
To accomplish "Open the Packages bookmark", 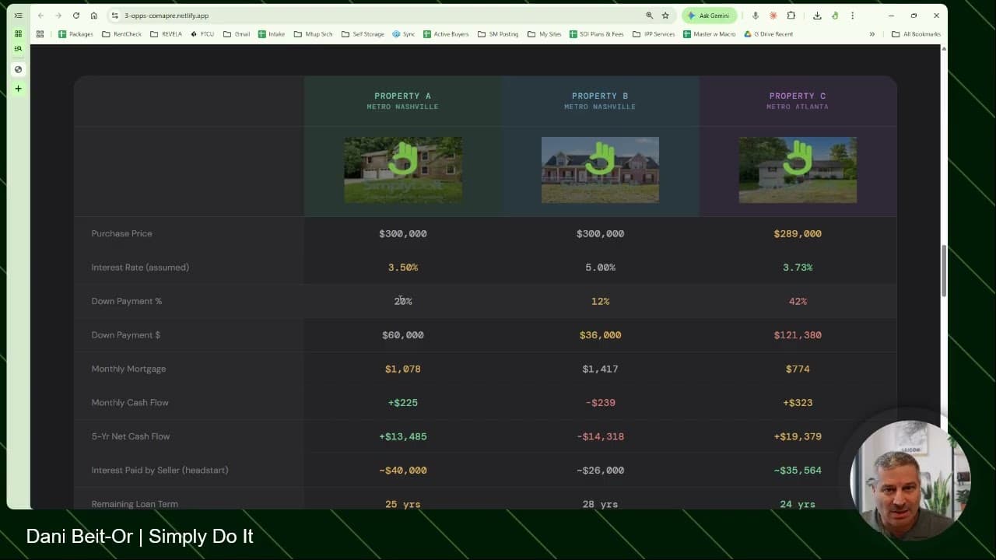I will pyautogui.click(x=76, y=34).
